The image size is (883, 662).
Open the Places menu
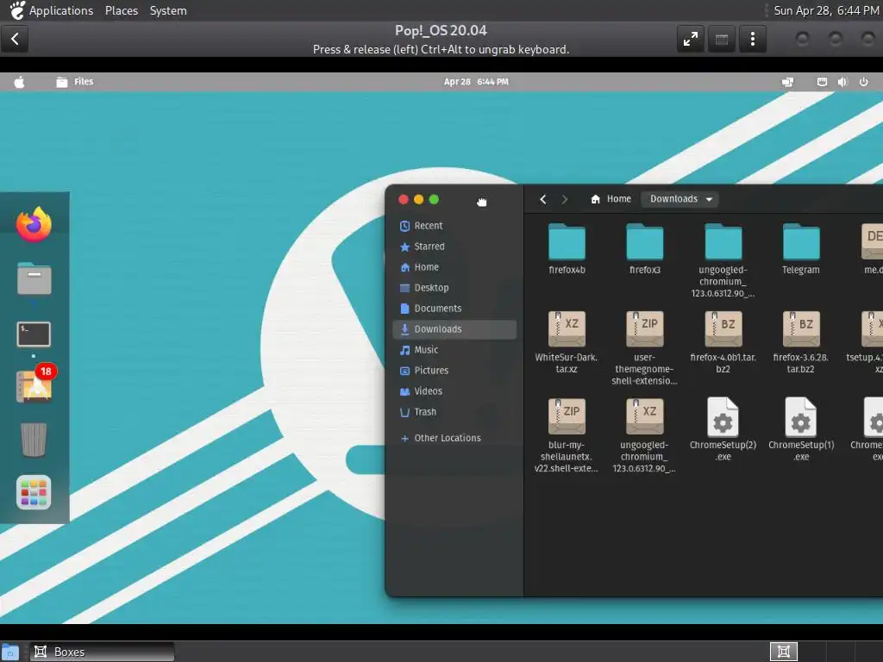click(x=121, y=10)
